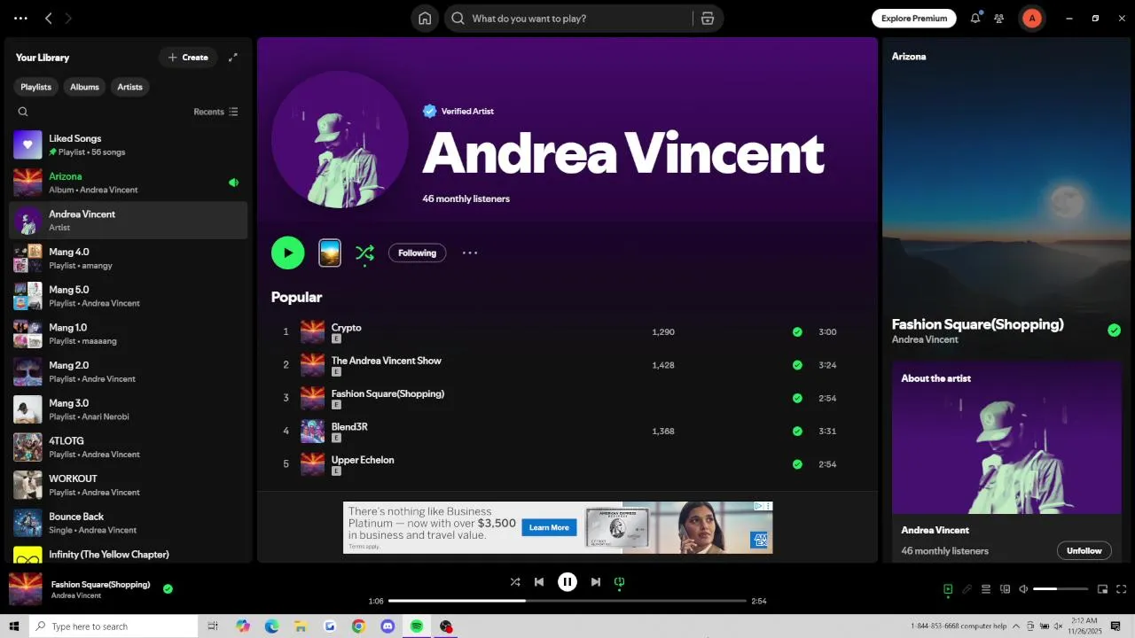Click Unfollow in About the artist

coord(1084,550)
